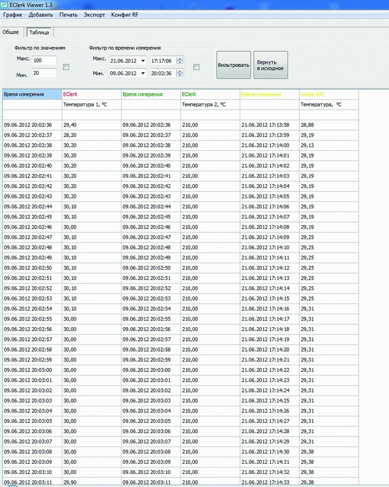The width and height of the screenshot is (389, 487).
Task: Click the stepper arrows of Макс. time 17:17:06
Action: (x=180, y=61)
